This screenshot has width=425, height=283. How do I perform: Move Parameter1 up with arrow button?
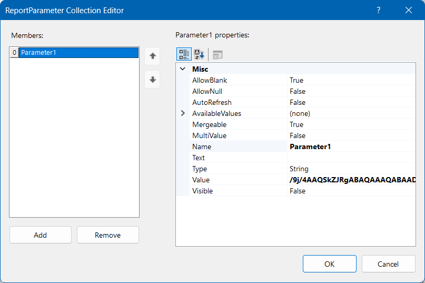coord(152,55)
